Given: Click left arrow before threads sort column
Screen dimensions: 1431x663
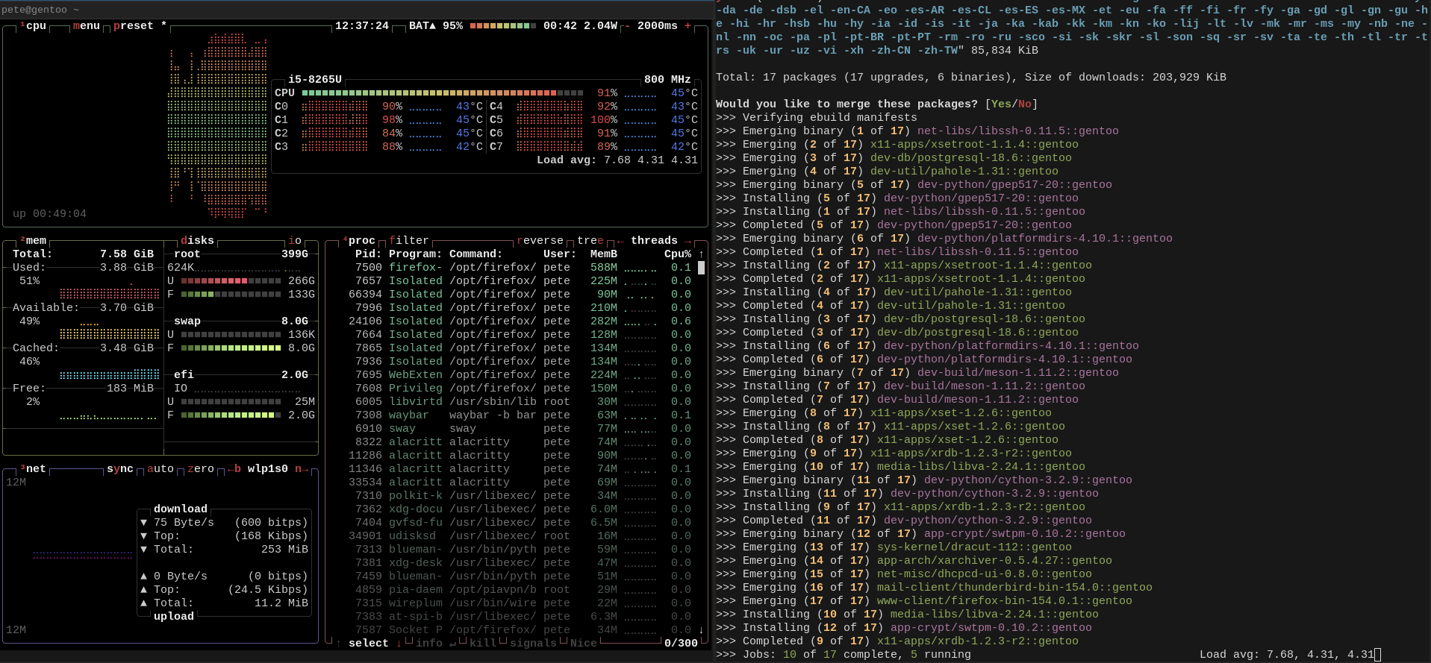Looking at the screenshot, I should pyautogui.click(x=620, y=241).
